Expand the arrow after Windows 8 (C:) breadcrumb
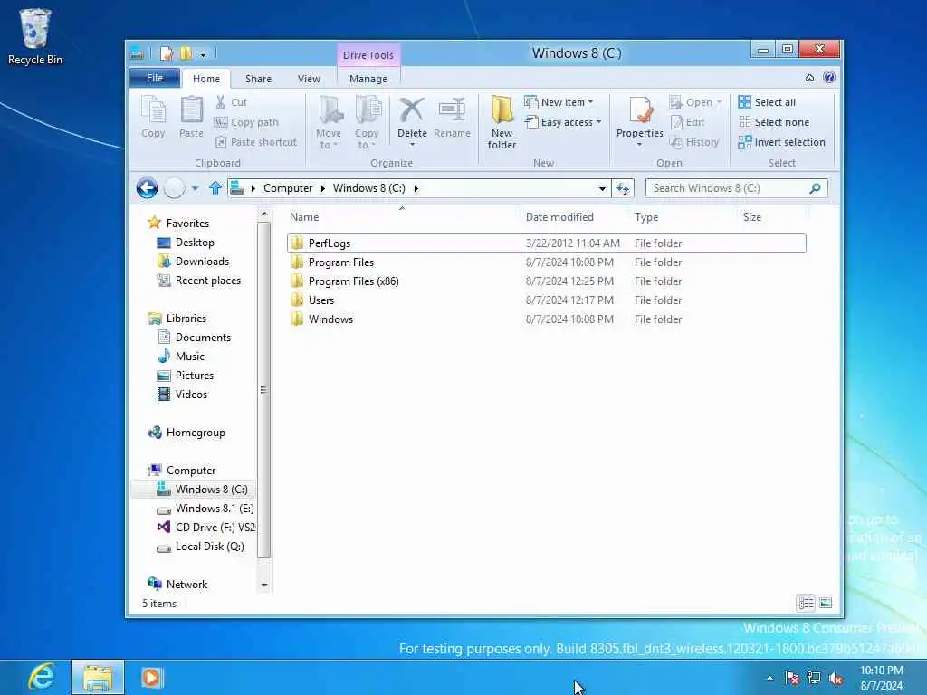The width and height of the screenshot is (927, 695). [416, 188]
